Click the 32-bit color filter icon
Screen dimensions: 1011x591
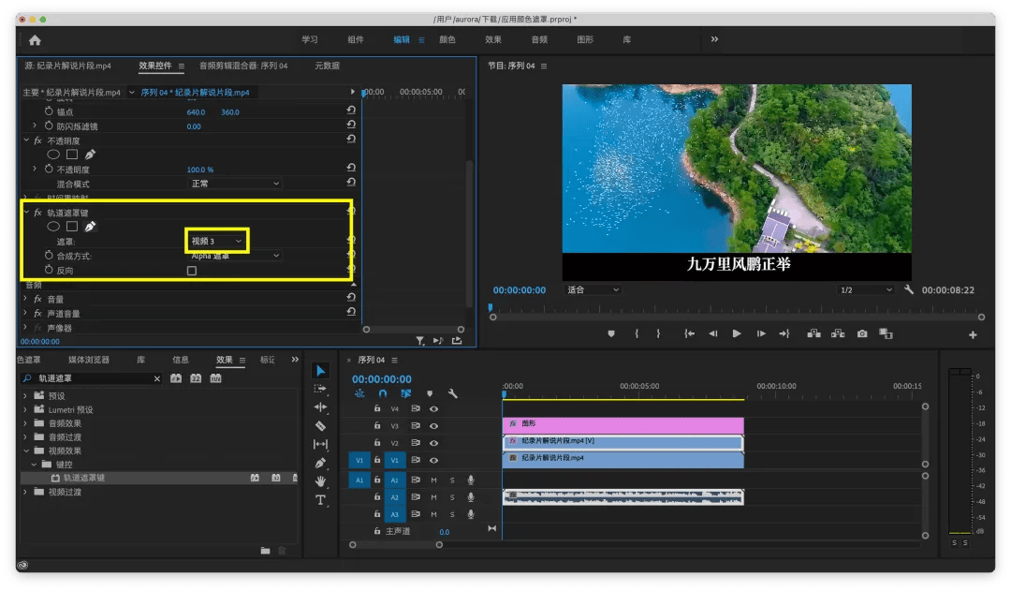point(196,378)
